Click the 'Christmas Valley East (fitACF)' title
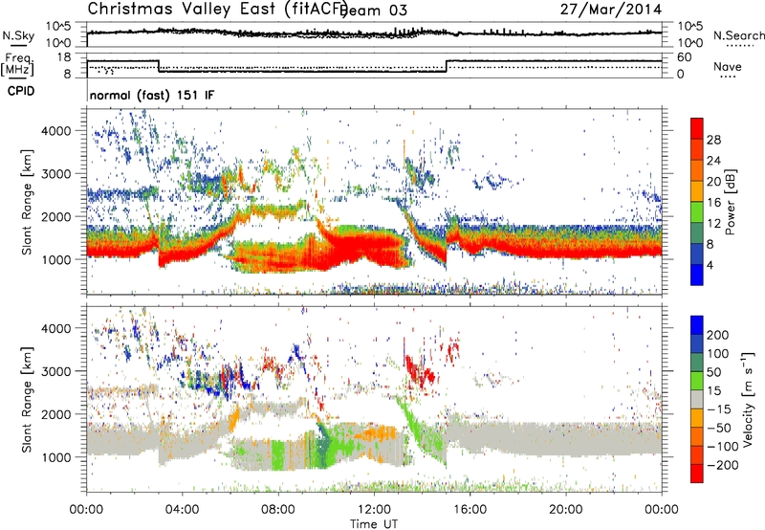Screen dimensions: 765x530 218,9
